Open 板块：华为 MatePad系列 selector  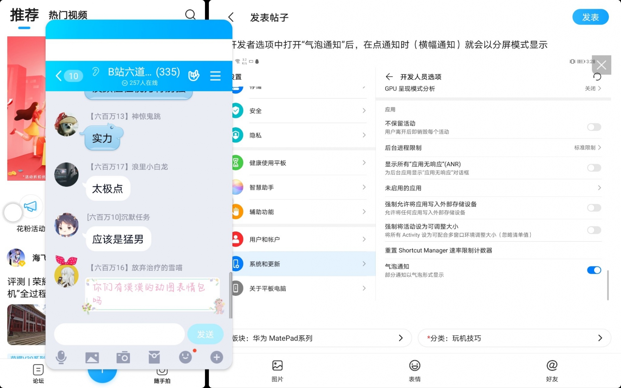point(321,338)
